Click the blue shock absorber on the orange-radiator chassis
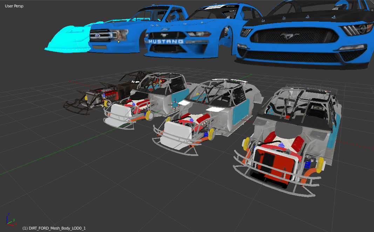The image size is (374, 232). point(308,164)
